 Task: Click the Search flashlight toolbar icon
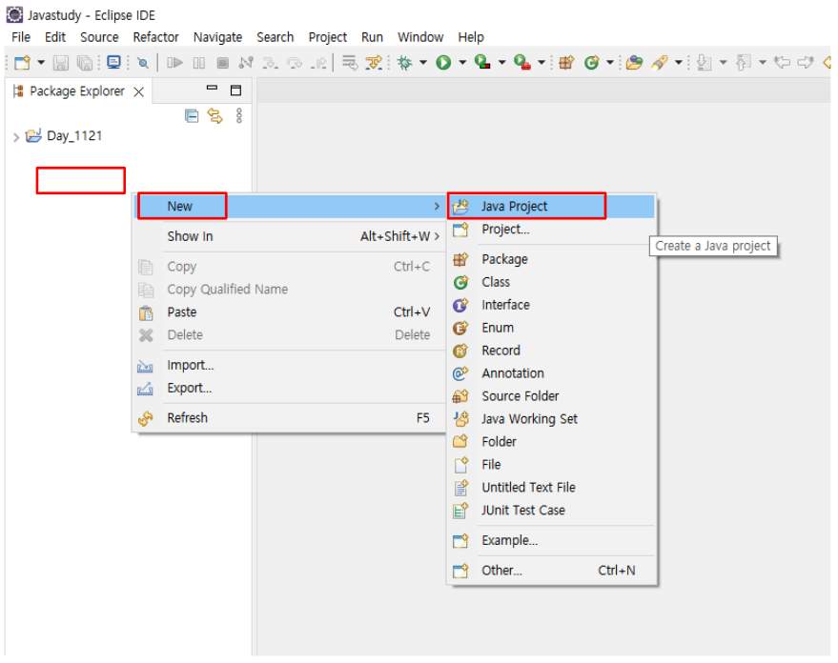tap(660, 63)
